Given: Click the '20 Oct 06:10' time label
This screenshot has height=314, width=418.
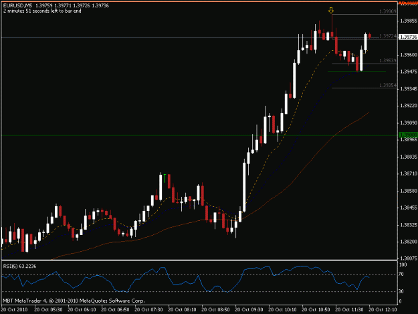Looking at the screenshot, I should click(x=82, y=309).
